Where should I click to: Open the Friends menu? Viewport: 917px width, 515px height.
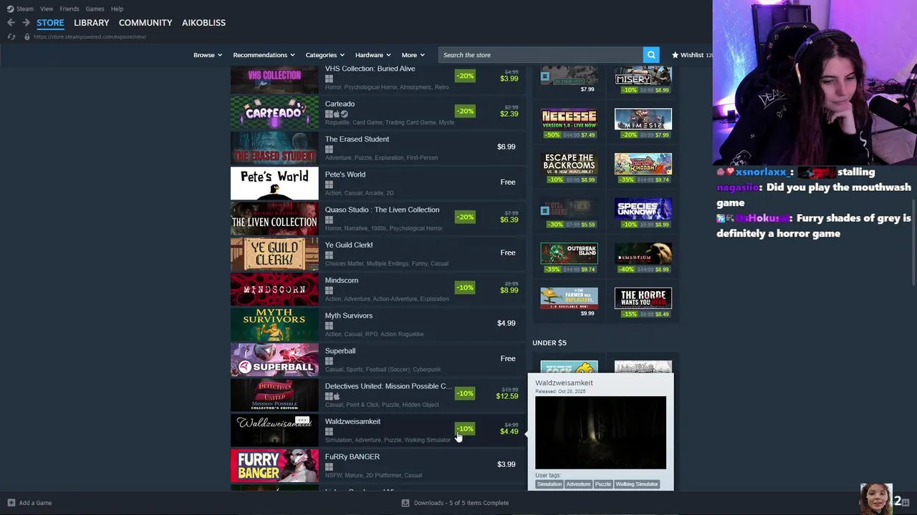[x=69, y=9]
